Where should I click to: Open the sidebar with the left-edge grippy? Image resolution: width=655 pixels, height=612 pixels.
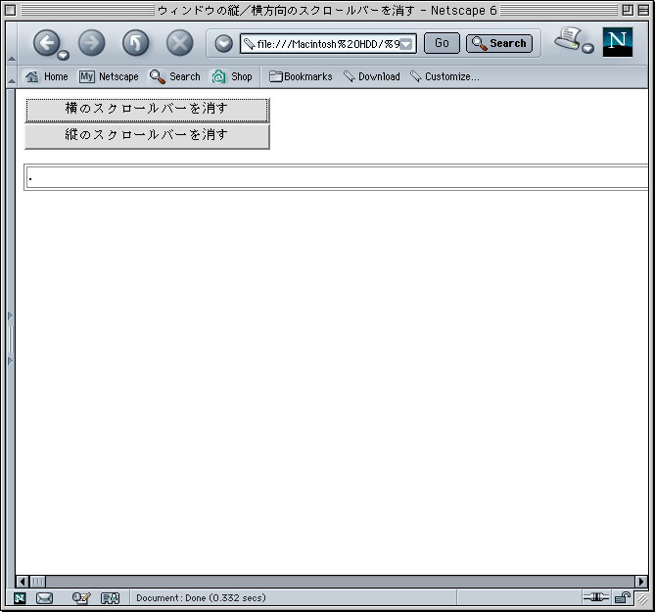coord(11,339)
